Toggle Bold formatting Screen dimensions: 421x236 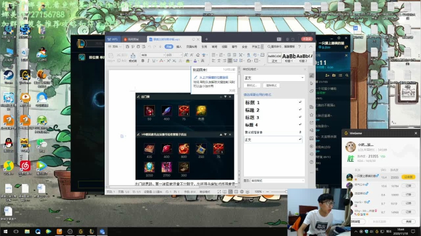[143, 61]
